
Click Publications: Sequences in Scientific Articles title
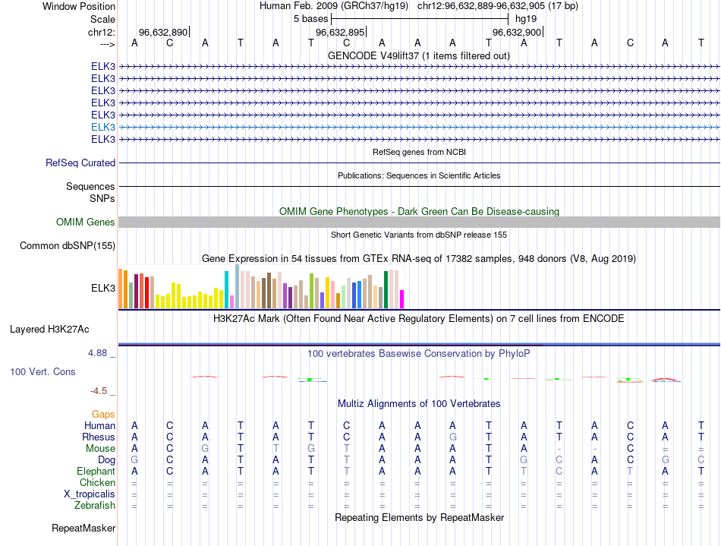click(419, 175)
